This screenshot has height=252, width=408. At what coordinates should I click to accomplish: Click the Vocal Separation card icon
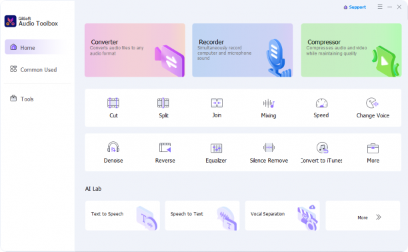pyautogui.click(x=307, y=217)
